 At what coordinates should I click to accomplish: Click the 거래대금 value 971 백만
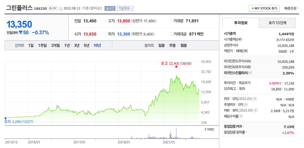(196, 34)
